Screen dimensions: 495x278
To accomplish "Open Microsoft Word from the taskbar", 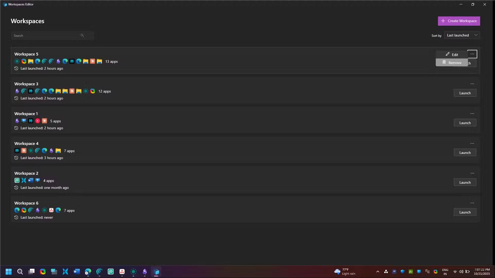I will [x=76, y=272].
